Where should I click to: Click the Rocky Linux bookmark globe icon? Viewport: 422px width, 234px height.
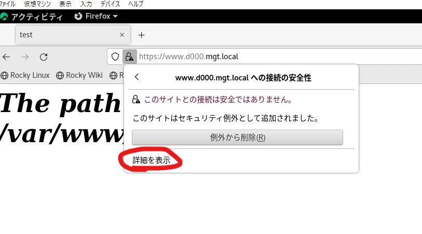click(x=5, y=76)
